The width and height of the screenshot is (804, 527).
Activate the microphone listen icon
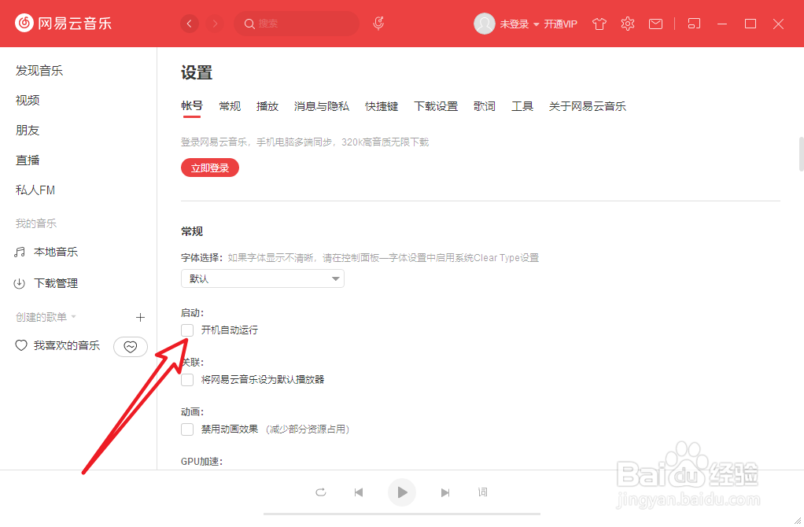pos(378,23)
